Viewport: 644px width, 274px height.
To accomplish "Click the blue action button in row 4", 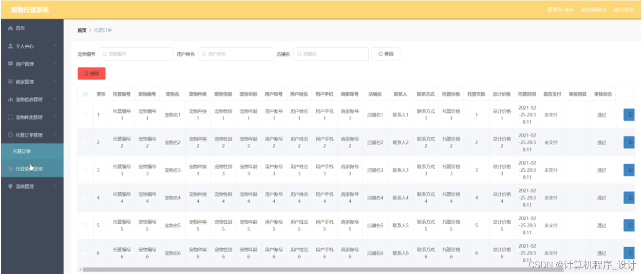I will (x=629, y=197).
